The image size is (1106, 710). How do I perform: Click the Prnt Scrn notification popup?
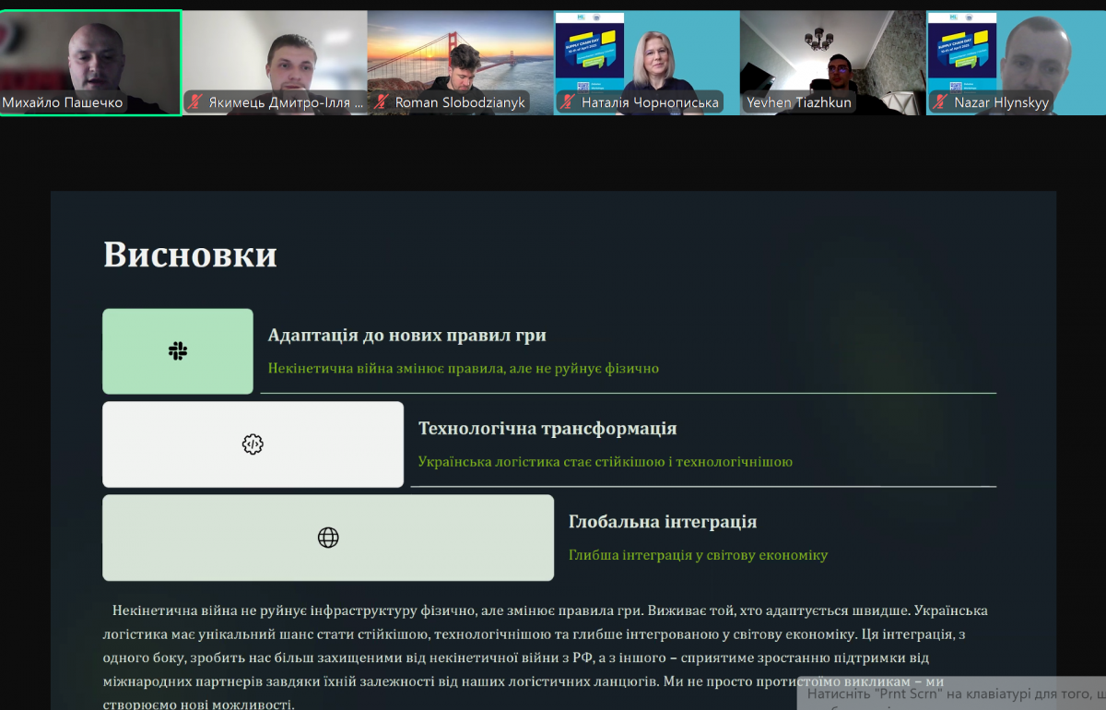click(949, 698)
